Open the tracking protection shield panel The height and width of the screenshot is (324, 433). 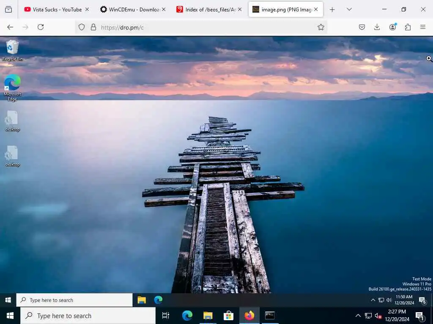coord(82,27)
